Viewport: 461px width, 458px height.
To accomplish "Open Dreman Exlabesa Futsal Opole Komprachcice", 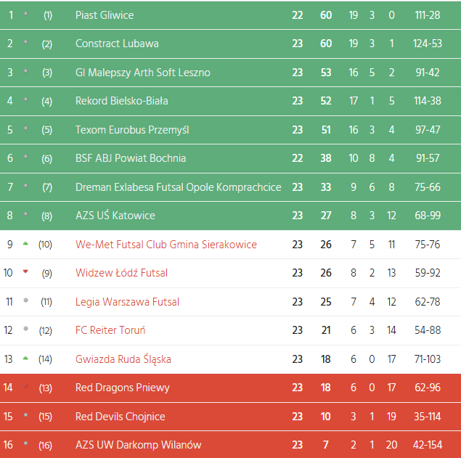I will click(x=178, y=187).
